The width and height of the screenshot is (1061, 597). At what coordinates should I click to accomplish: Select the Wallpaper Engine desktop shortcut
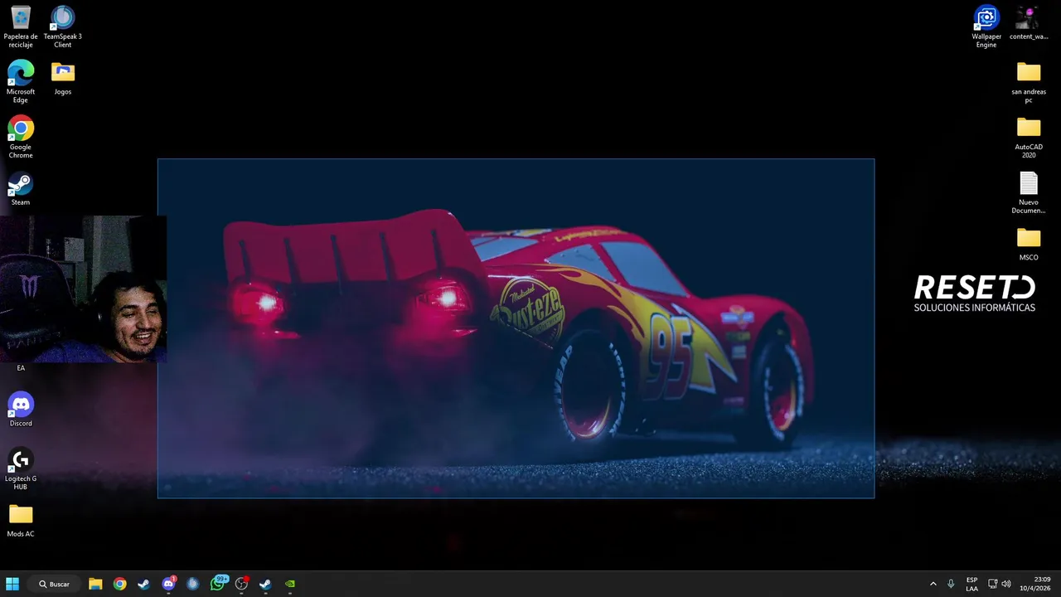986,27
